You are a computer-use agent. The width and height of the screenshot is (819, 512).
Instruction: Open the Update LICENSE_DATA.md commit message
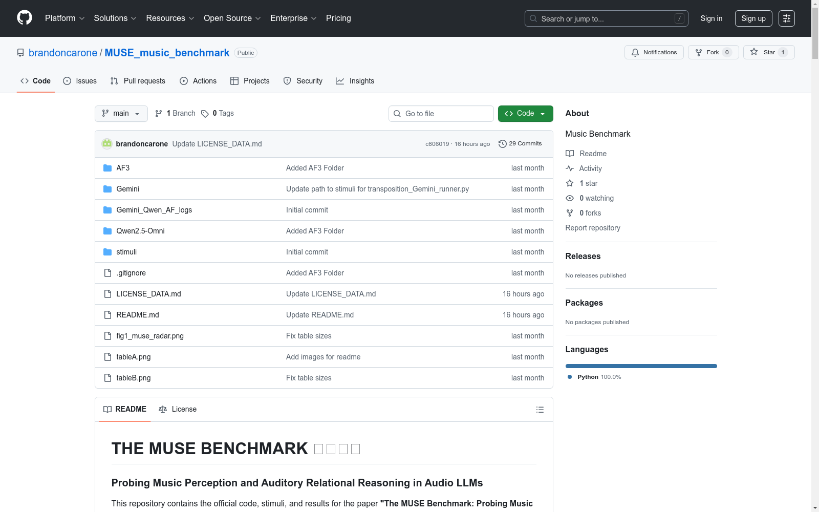[217, 144]
